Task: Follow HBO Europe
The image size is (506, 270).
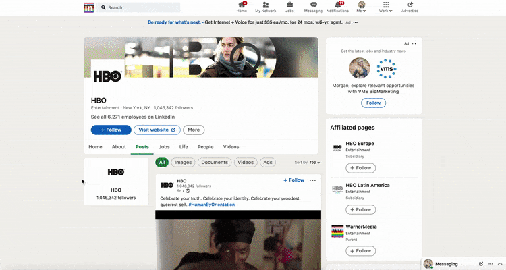Action: click(360, 168)
